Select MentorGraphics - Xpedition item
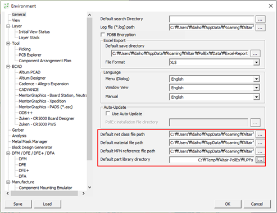The image size is (277, 213). pyautogui.click(x=42, y=101)
